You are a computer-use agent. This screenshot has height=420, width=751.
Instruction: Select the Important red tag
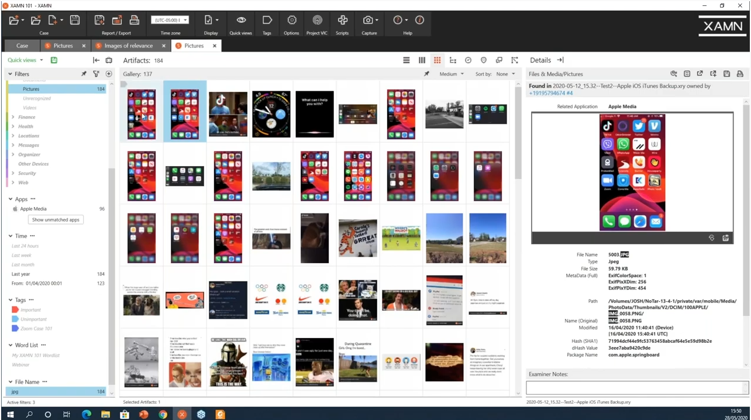coord(30,309)
